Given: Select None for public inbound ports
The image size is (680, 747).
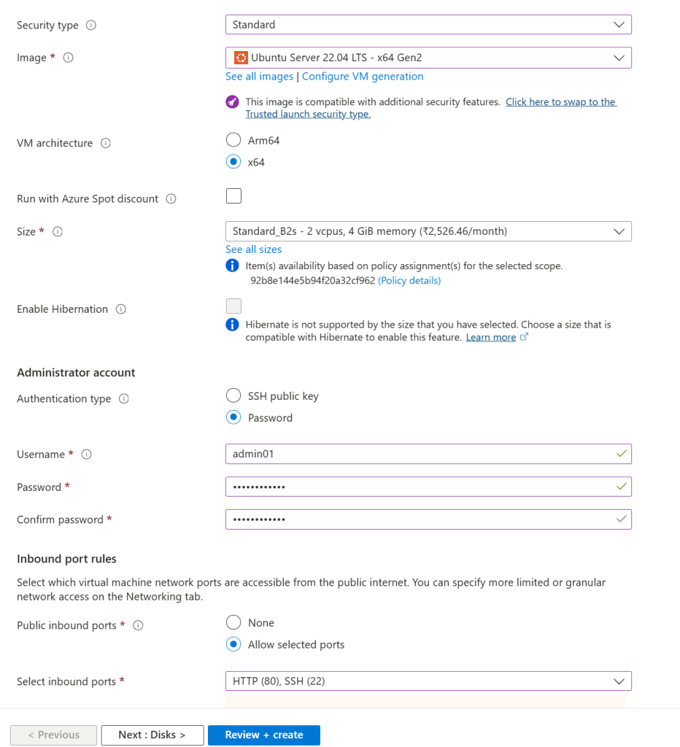Looking at the screenshot, I should (x=233, y=623).
